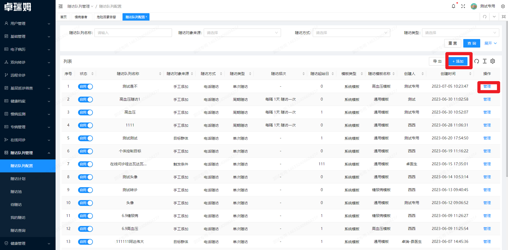Sort by 随访队列名称 column
This screenshot has height=250, width=508.
click(x=160, y=74)
